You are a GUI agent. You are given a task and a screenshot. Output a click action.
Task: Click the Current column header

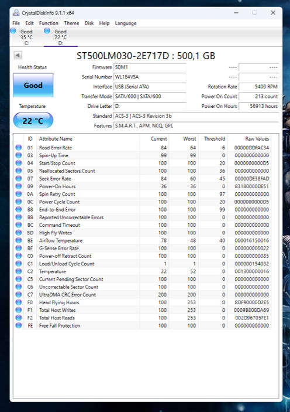click(x=158, y=139)
